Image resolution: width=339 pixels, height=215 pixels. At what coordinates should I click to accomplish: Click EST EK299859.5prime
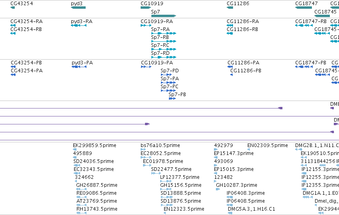click(x=94, y=145)
